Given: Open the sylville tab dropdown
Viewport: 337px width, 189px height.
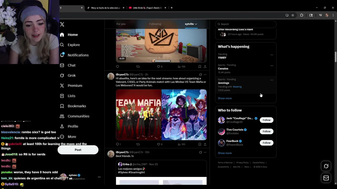Looking at the screenshot, I should pos(191,24).
